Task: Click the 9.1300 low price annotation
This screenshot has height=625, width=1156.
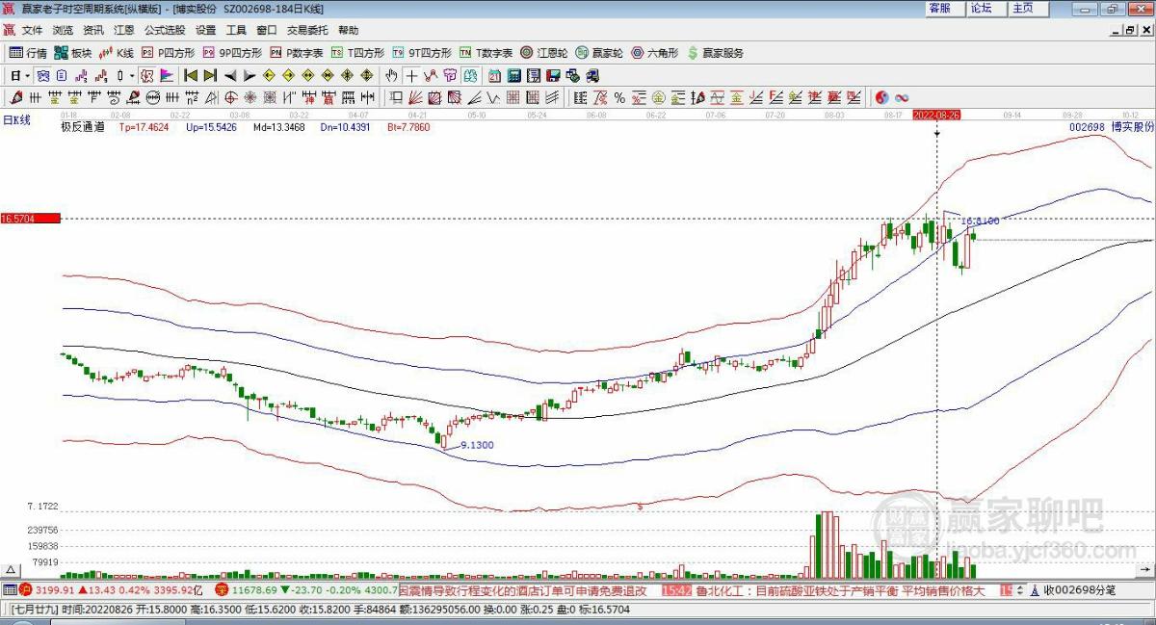Action: coord(478,445)
